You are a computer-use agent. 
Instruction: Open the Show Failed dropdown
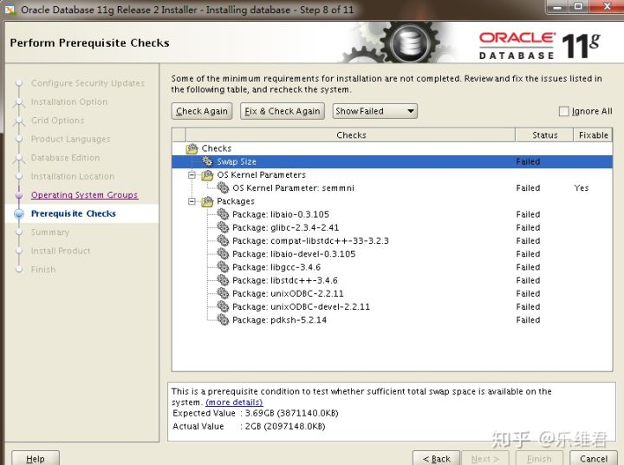(375, 111)
